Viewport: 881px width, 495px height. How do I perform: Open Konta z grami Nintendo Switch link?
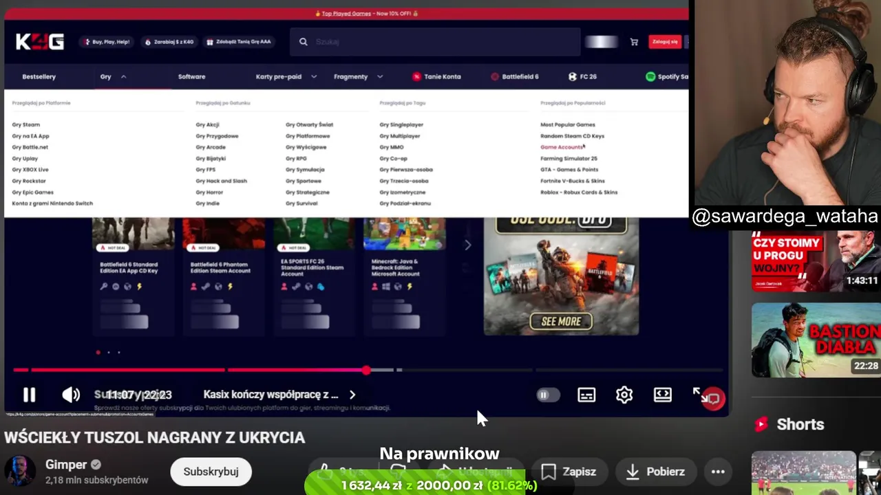(52, 203)
